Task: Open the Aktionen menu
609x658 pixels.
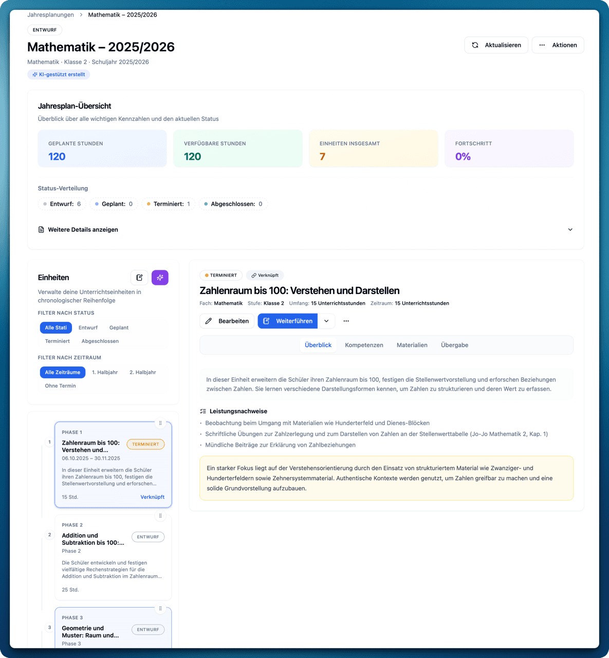Action: click(x=558, y=45)
